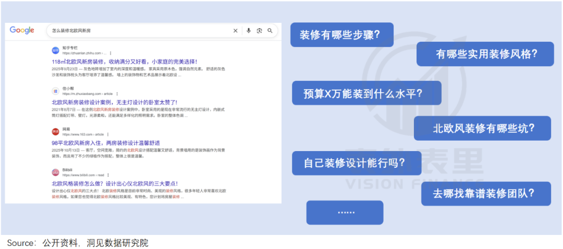Click the 网易 source name

pyautogui.click(x=66, y=129)
